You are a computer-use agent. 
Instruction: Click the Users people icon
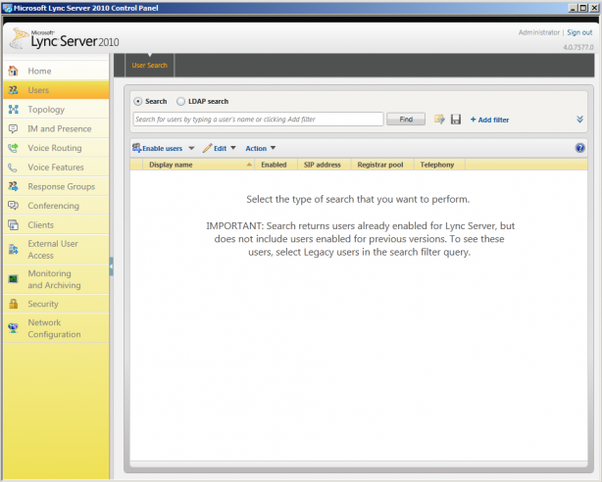[x=13, y=90]
